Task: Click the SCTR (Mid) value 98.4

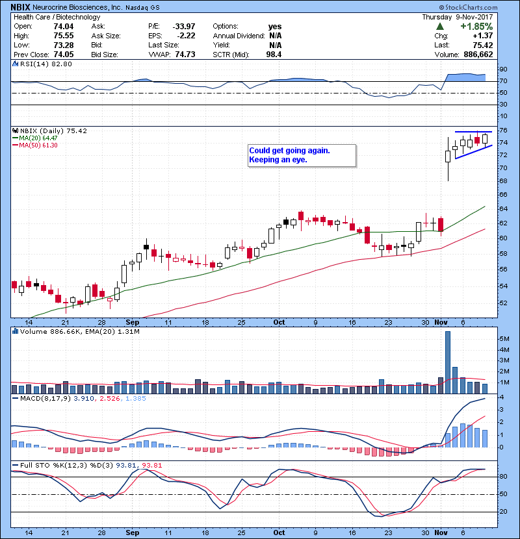Action: (274, 55)
